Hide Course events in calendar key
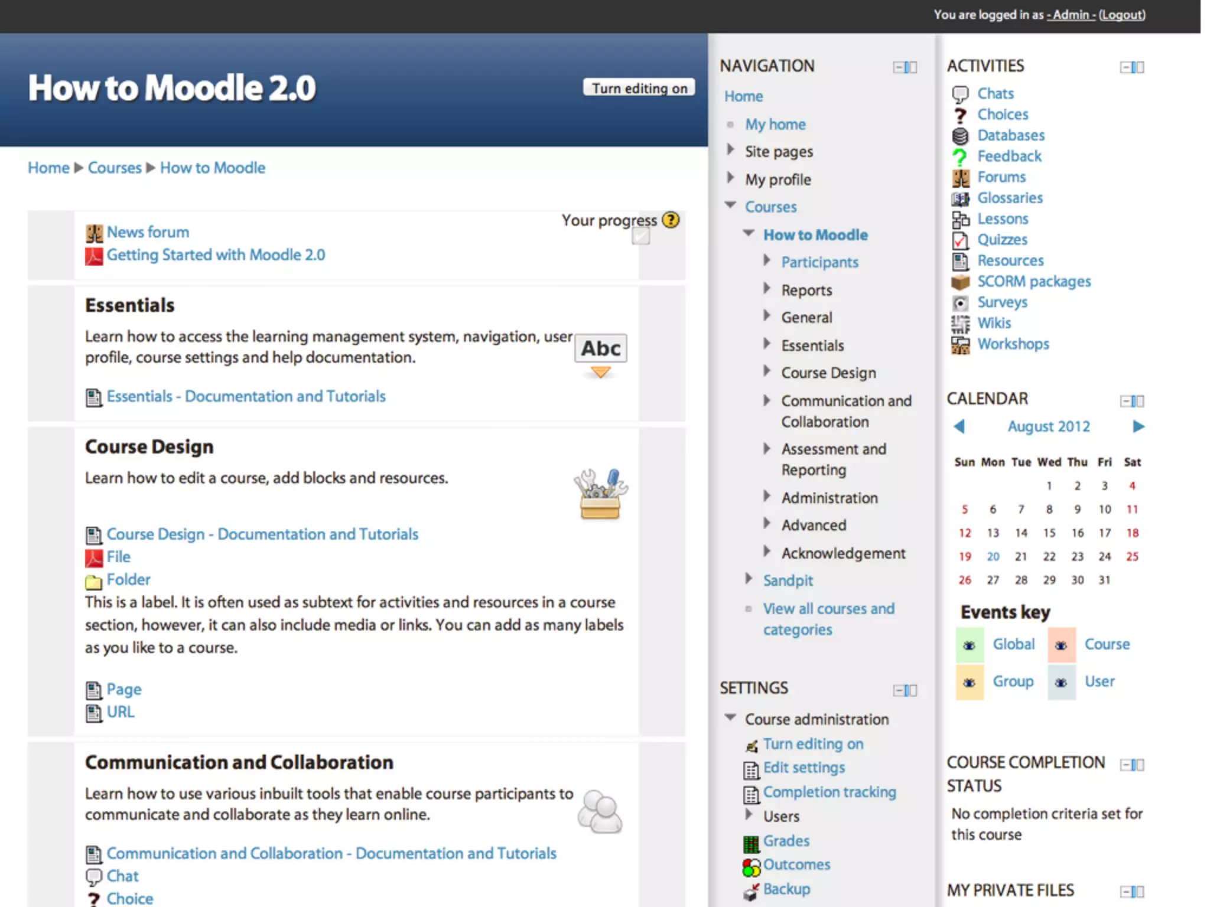Image resolution: width=1210 pixels, height=907 pixels. point(1061,645)
